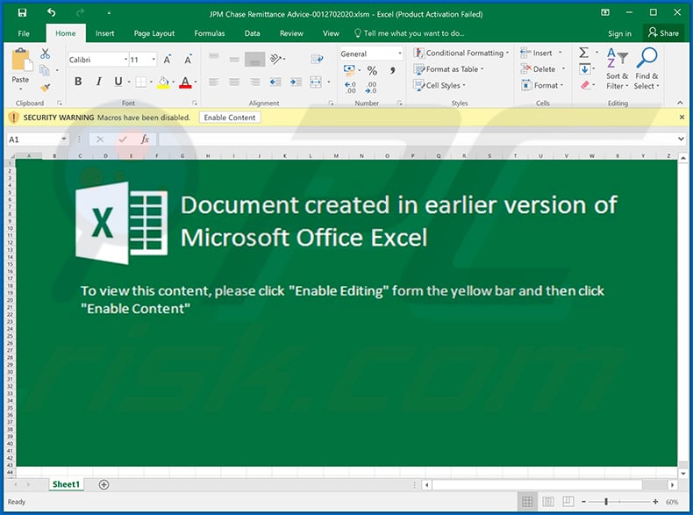
Task: Open the Sort & Filter dropdown
Action: tap(617, 69)
